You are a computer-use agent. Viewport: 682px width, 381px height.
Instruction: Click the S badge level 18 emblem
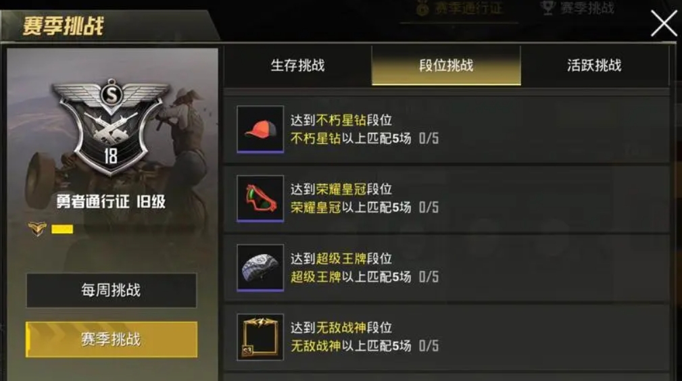pos(111,126)
